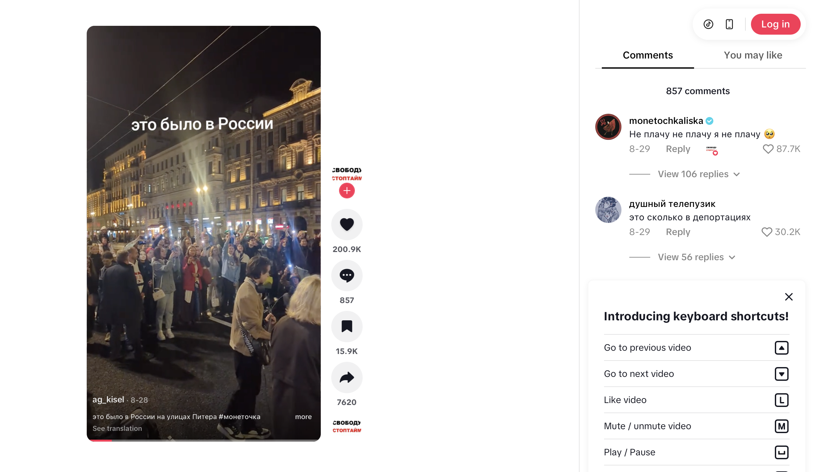This screenshot has width=819, height=472.
Task: Click the TikTok coin icon near Log in
Action: 708,24
